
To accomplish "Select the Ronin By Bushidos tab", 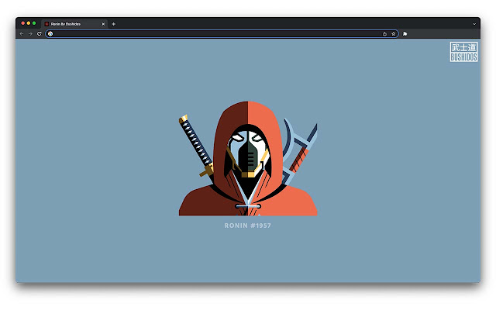I will 74,24.
